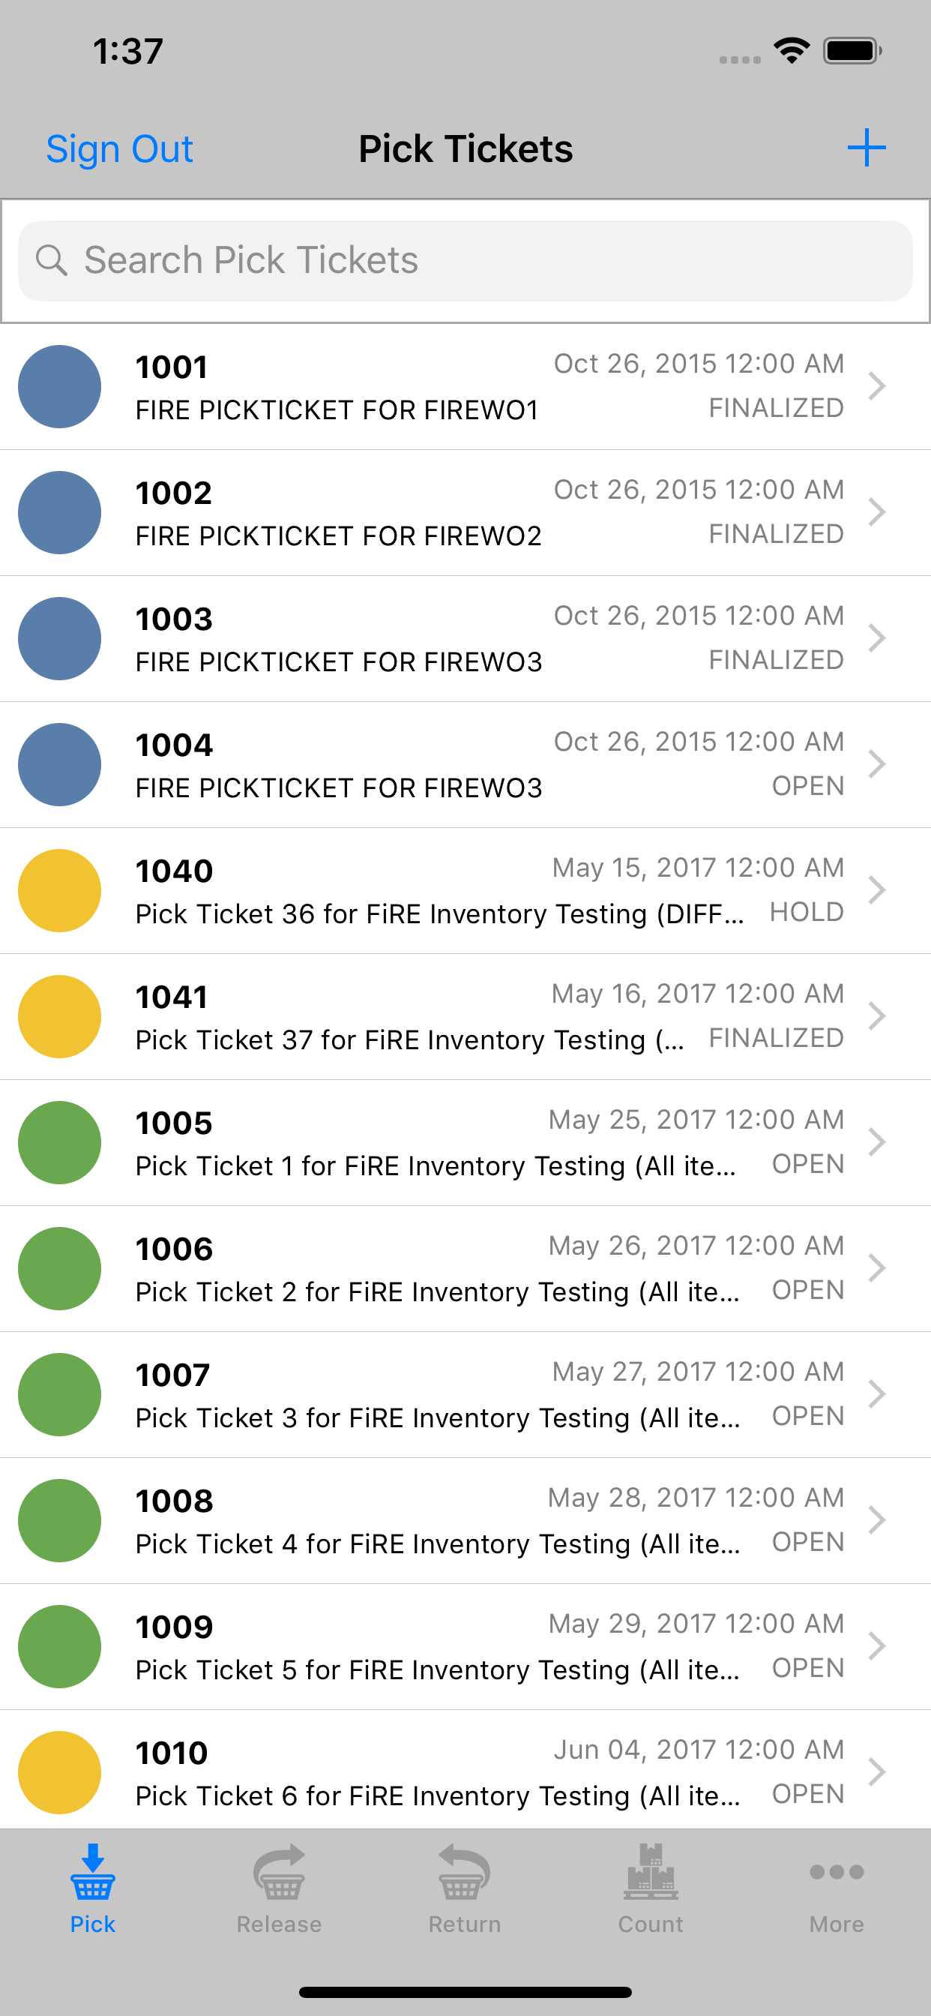Click the Sign Out link
931x2016 pixels.
pos(119,148)
